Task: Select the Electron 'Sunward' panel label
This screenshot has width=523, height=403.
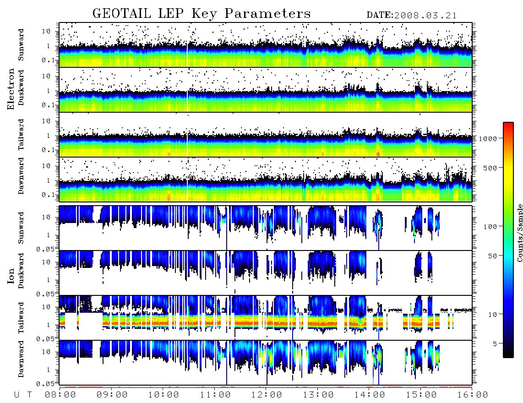Action: click(x=21, y=44)
